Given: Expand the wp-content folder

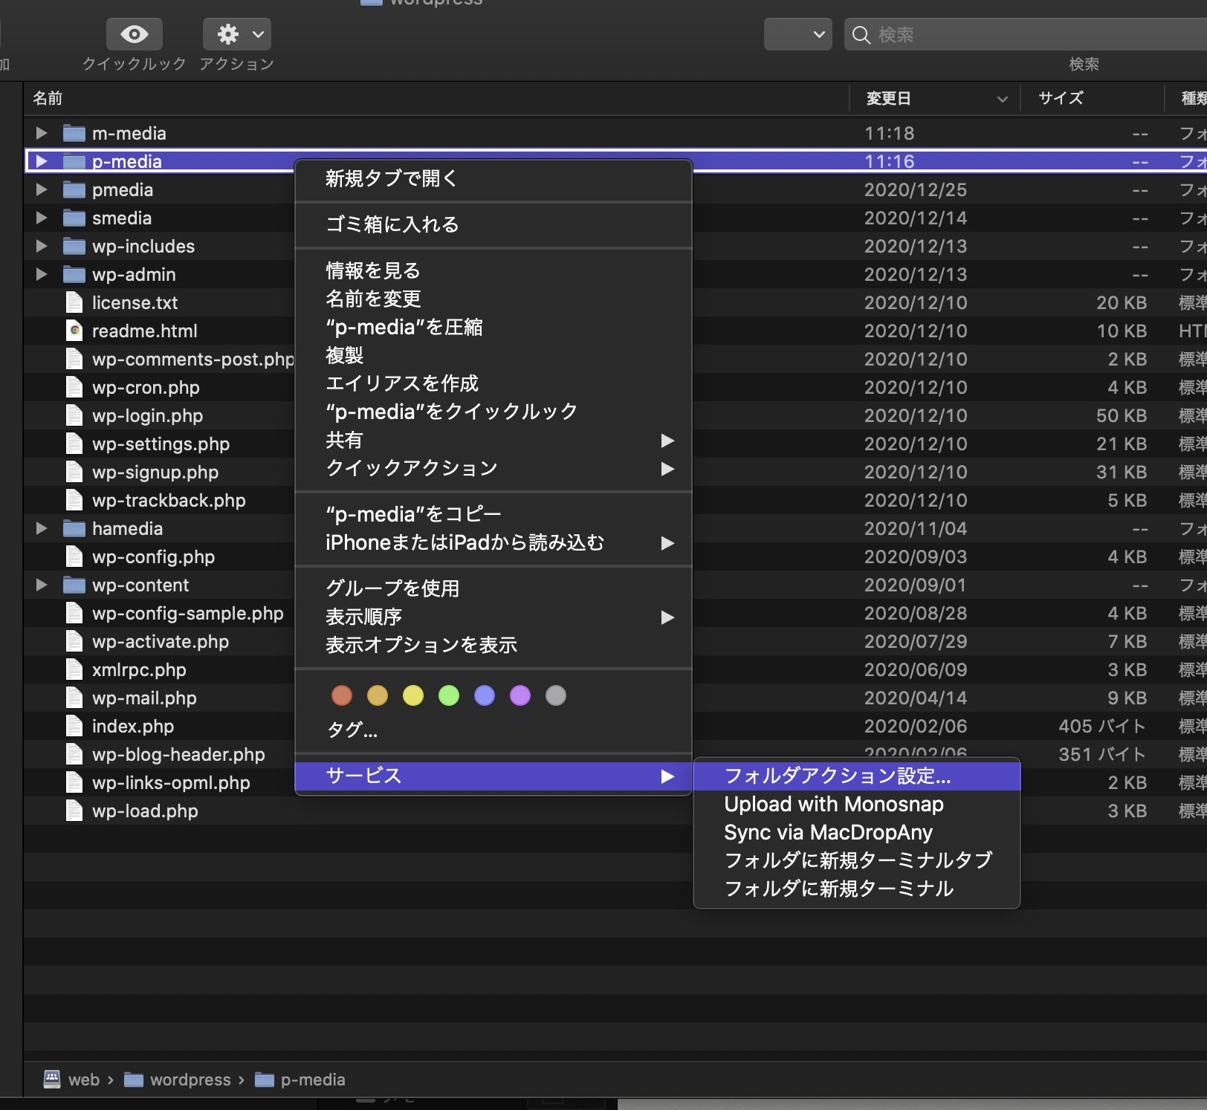Looking at the screenshot, I should click(x=42, y=585).
